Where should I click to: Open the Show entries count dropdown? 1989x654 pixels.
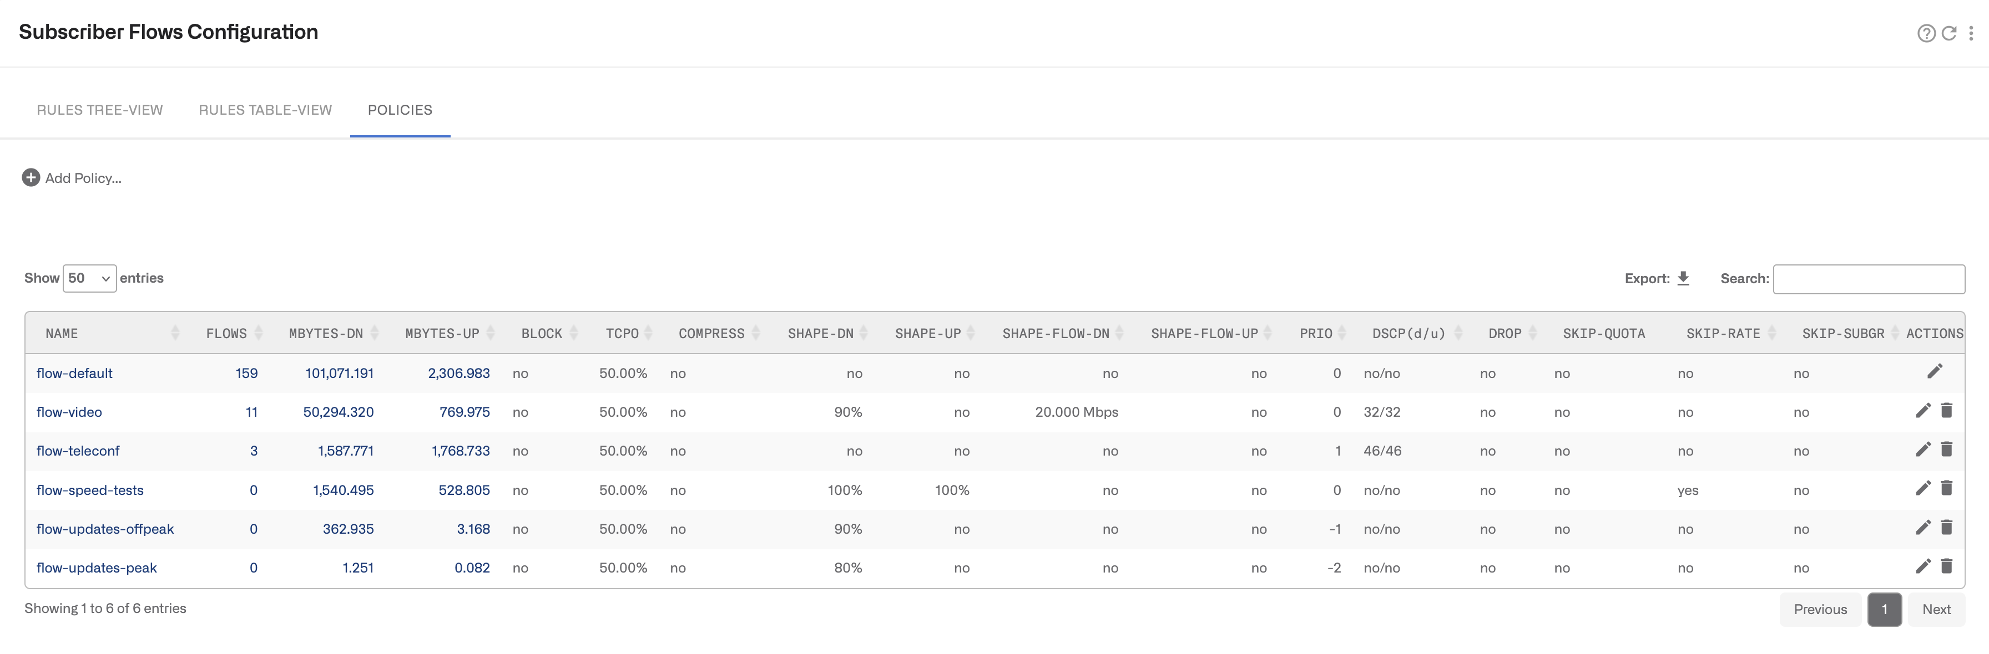(89, 278)
